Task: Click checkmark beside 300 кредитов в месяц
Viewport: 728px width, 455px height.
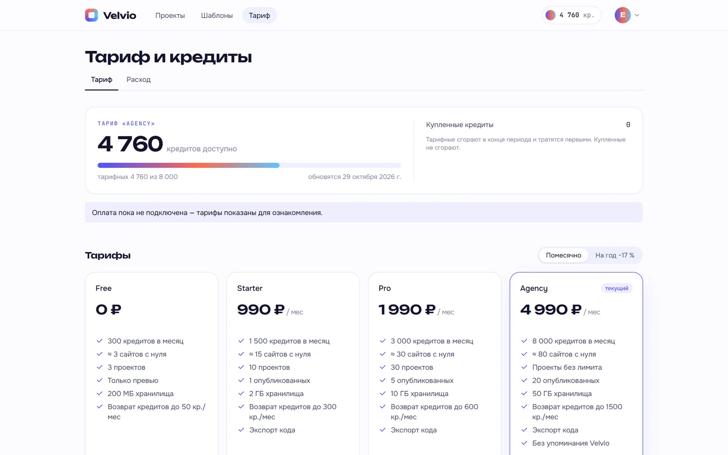Action: point(100,341)
